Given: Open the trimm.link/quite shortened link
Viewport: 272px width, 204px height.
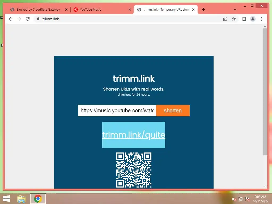Looking at the screenshot, I should tap(134, 135).
